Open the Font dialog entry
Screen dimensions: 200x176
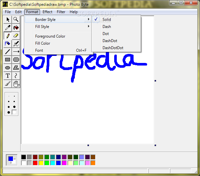[x=58, y=50]
